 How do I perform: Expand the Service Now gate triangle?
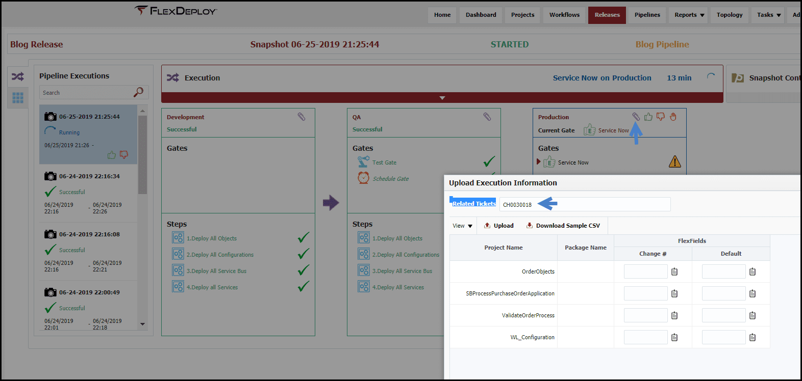tap(538, 162)
